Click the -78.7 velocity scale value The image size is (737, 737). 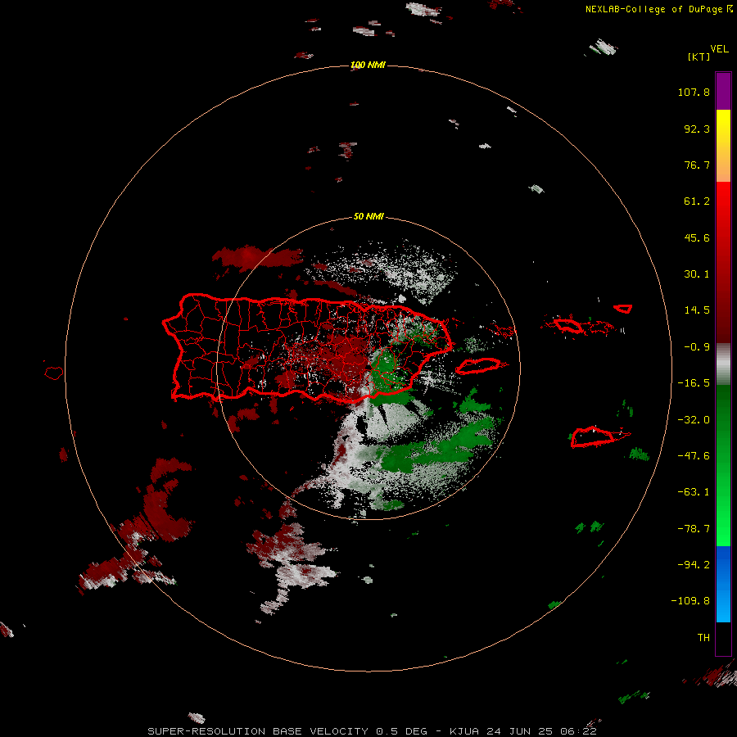[x=694, y=529]
